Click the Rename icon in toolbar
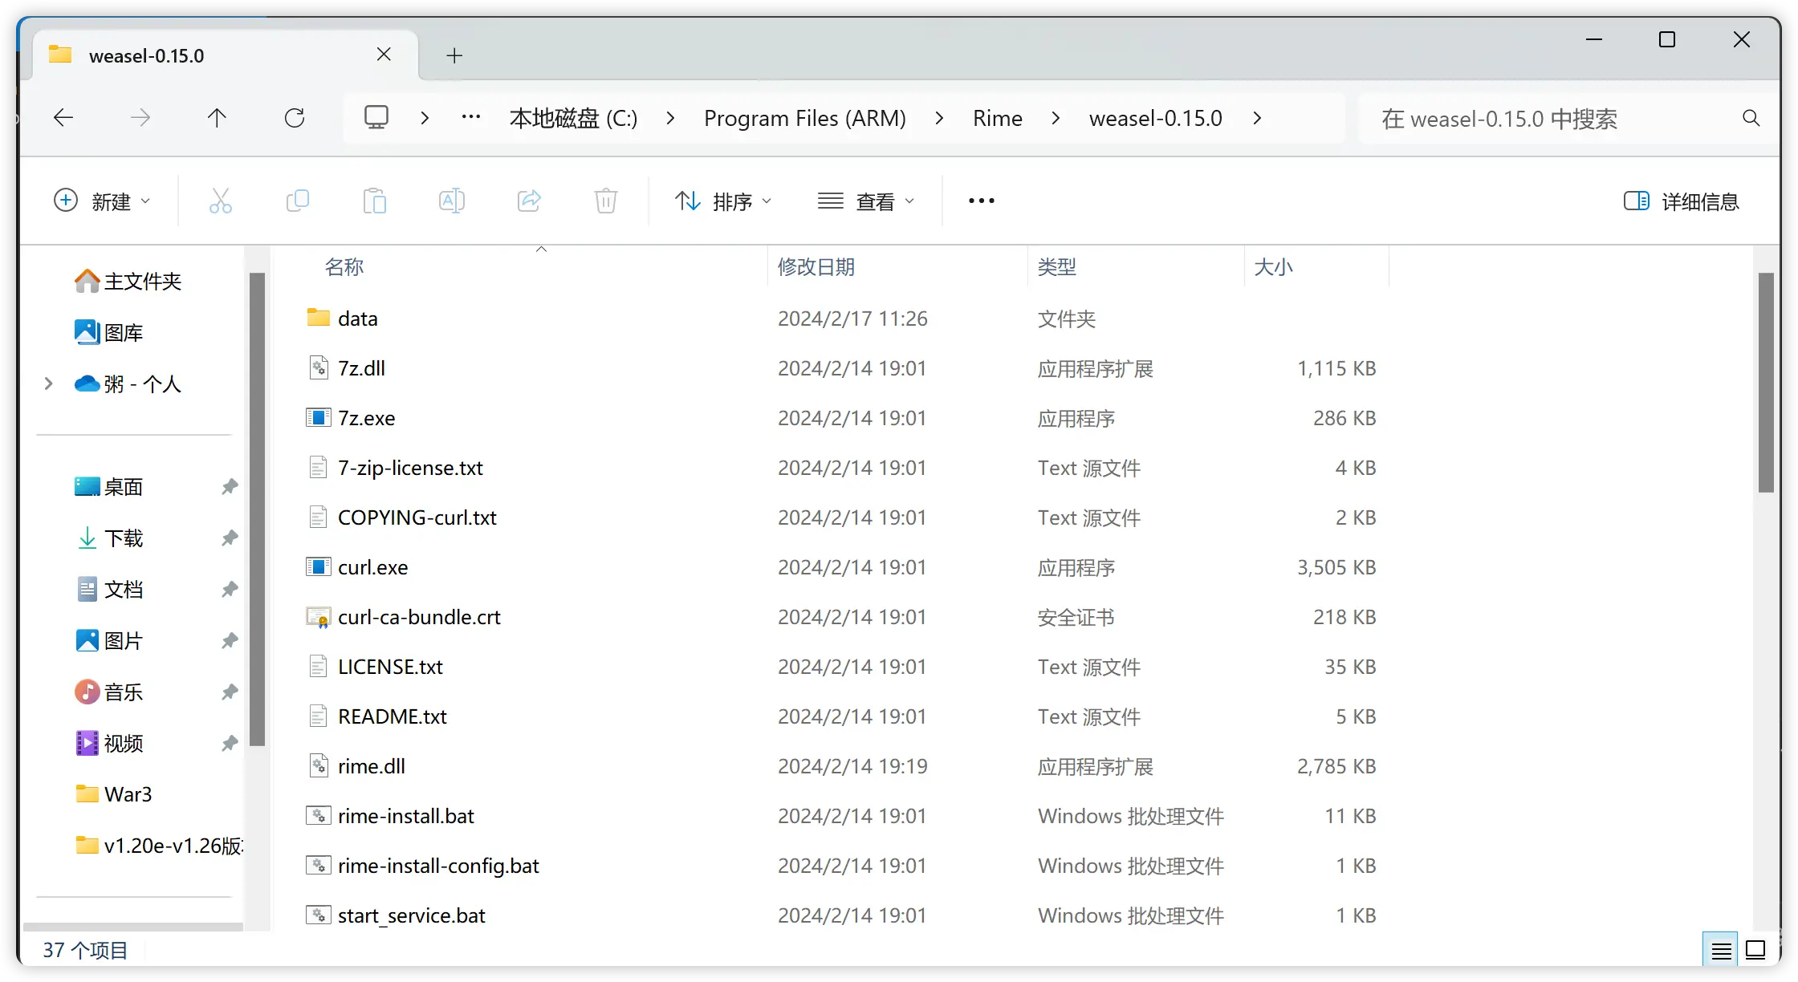Screen dimensions: 1798x982 [x=452, y=201]
